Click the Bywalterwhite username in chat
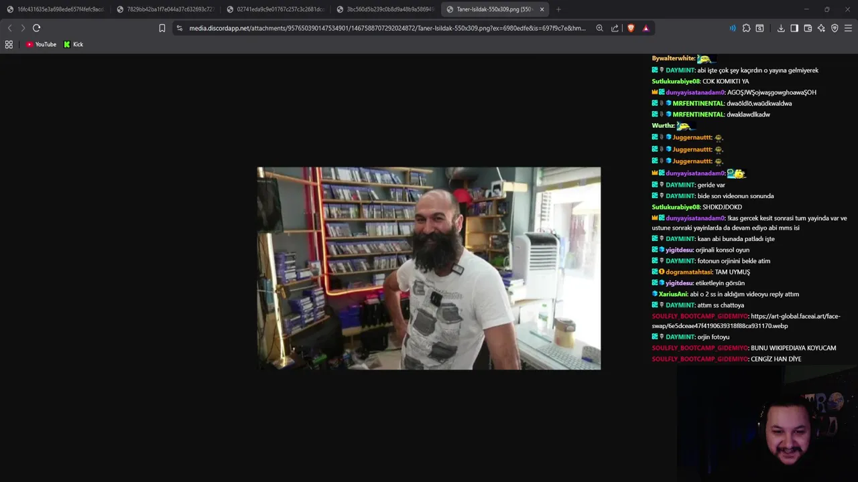858x482 pixels. 674,58
